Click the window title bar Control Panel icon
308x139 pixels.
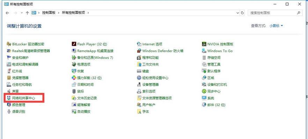coord(7,4)
